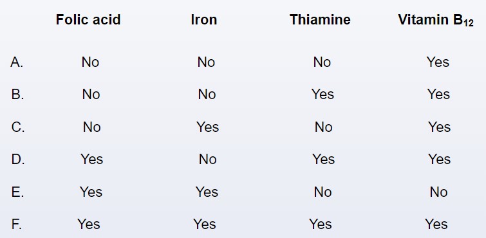Click Vitamin B12 value in row E
The height and width of the screenshot is (238, 486).
[x=438, y=192]
